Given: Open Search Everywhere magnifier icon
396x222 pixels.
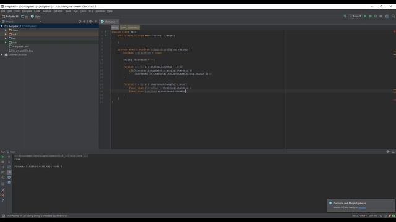Looking at the screenshot, I should pyautogui.click(x=394, y=16).
